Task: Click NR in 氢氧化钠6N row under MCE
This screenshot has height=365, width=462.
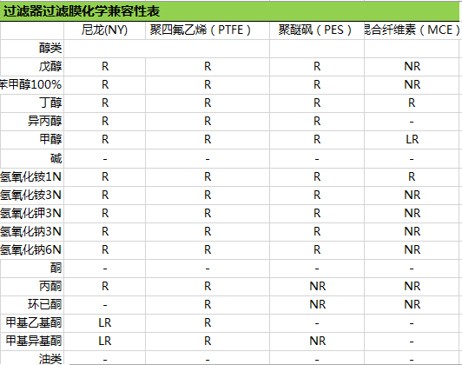Action: click(412, 249)
